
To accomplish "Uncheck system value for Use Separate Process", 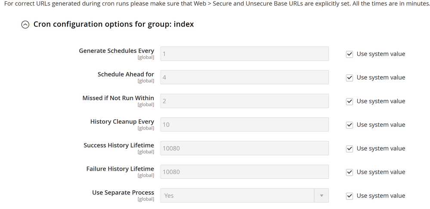I will pyautogui.click(x=350, y=196).
